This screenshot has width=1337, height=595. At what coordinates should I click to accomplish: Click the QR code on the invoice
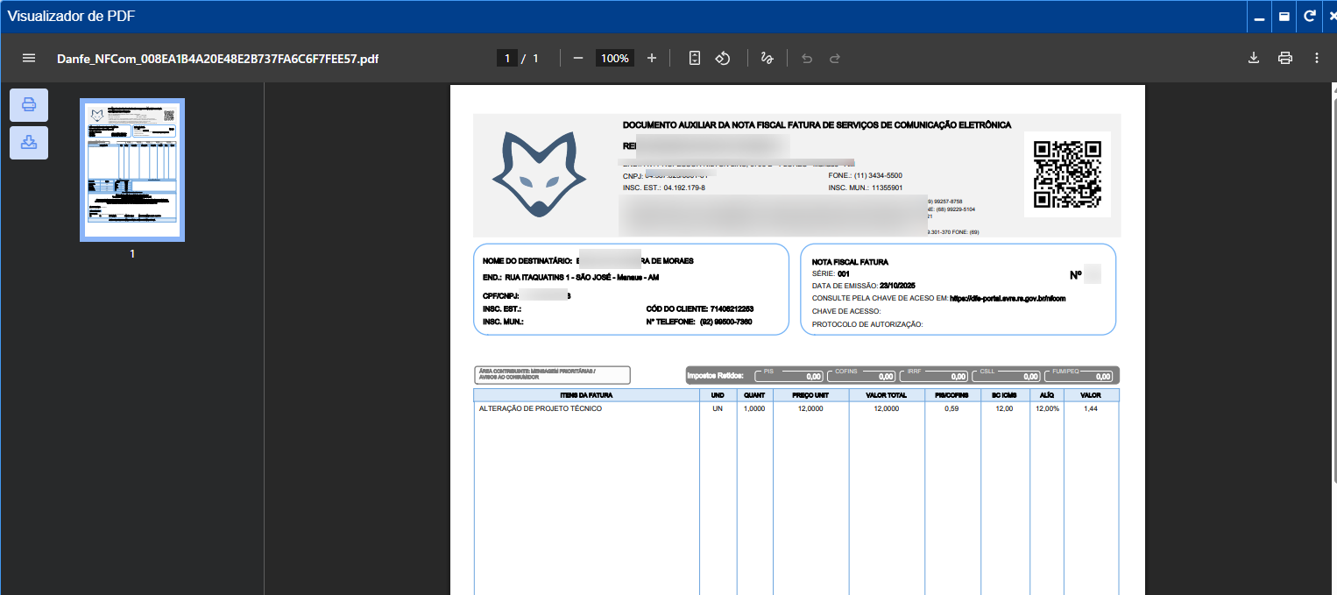1067,174
